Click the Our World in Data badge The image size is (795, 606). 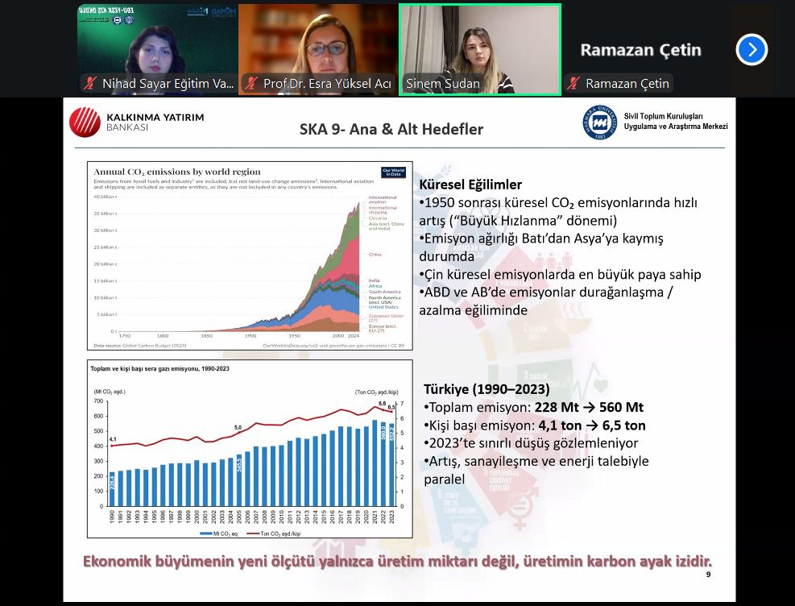[393, 173]
